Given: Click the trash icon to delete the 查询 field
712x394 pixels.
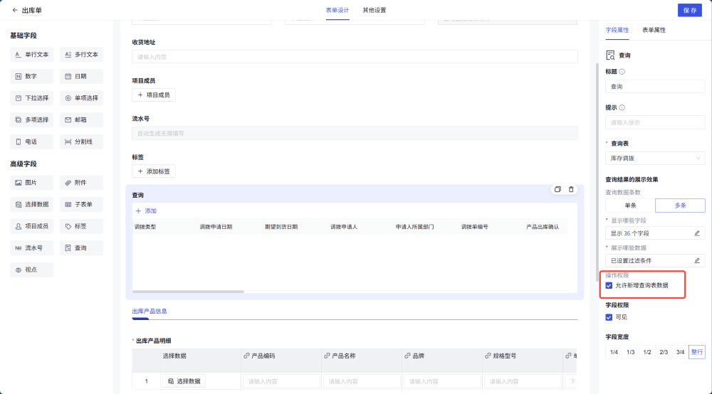Looking at the screenshot, I should coord(571,189).
